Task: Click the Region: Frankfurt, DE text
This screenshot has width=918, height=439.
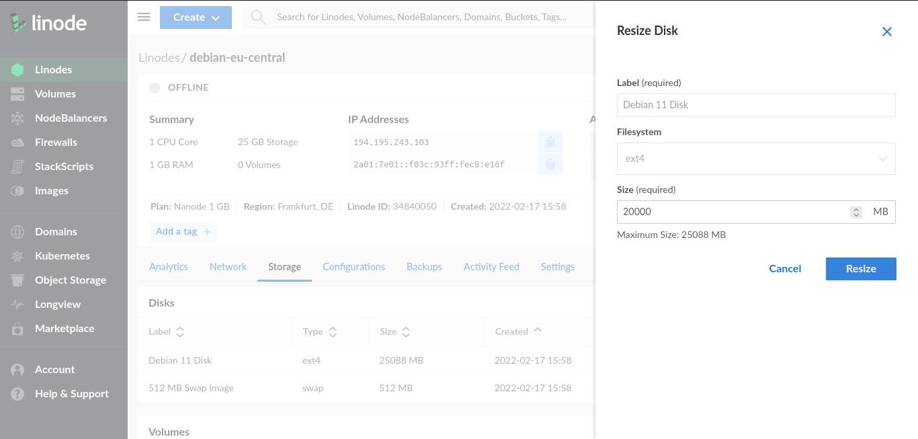Action: (288, 206)
